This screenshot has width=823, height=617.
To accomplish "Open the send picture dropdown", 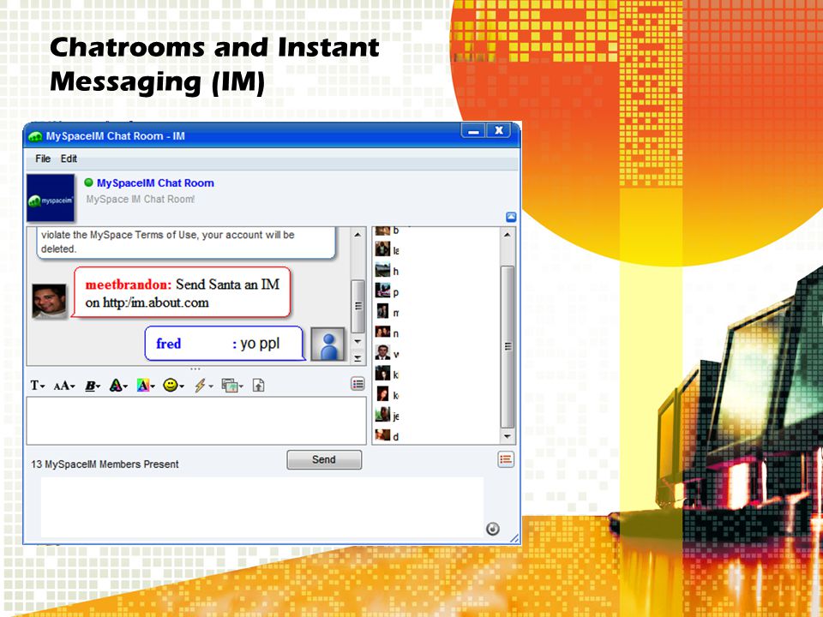I will pyautogui.click(x=232, y=386).
